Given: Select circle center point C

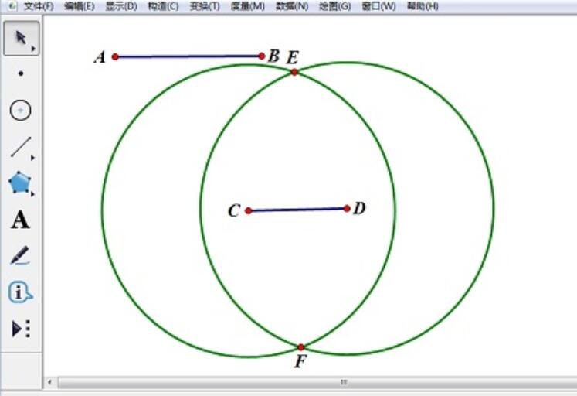Looking at the screenshot, I should coord(249,210).
